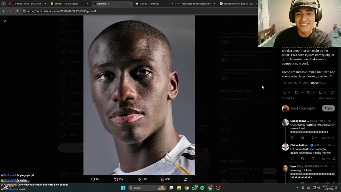Switch to the Resultados de baloncesto tab

196,4
